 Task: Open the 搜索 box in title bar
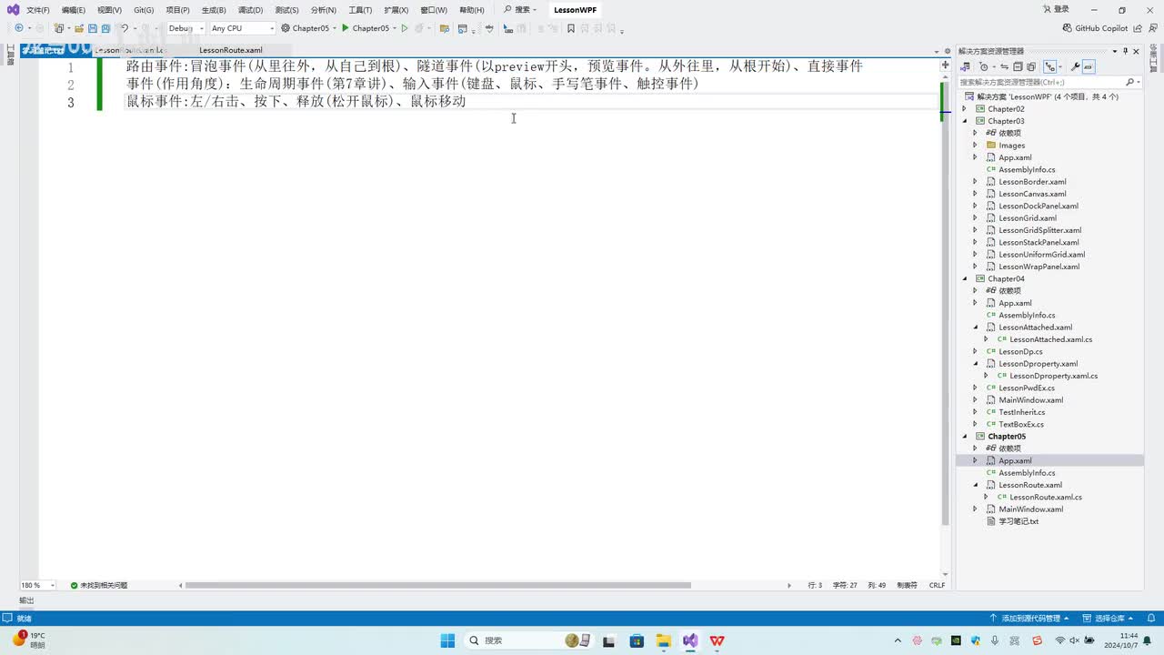tap(520, 10)
